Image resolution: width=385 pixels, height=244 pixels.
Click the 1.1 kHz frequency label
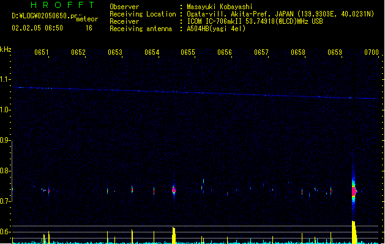click(x=6, y=79)
